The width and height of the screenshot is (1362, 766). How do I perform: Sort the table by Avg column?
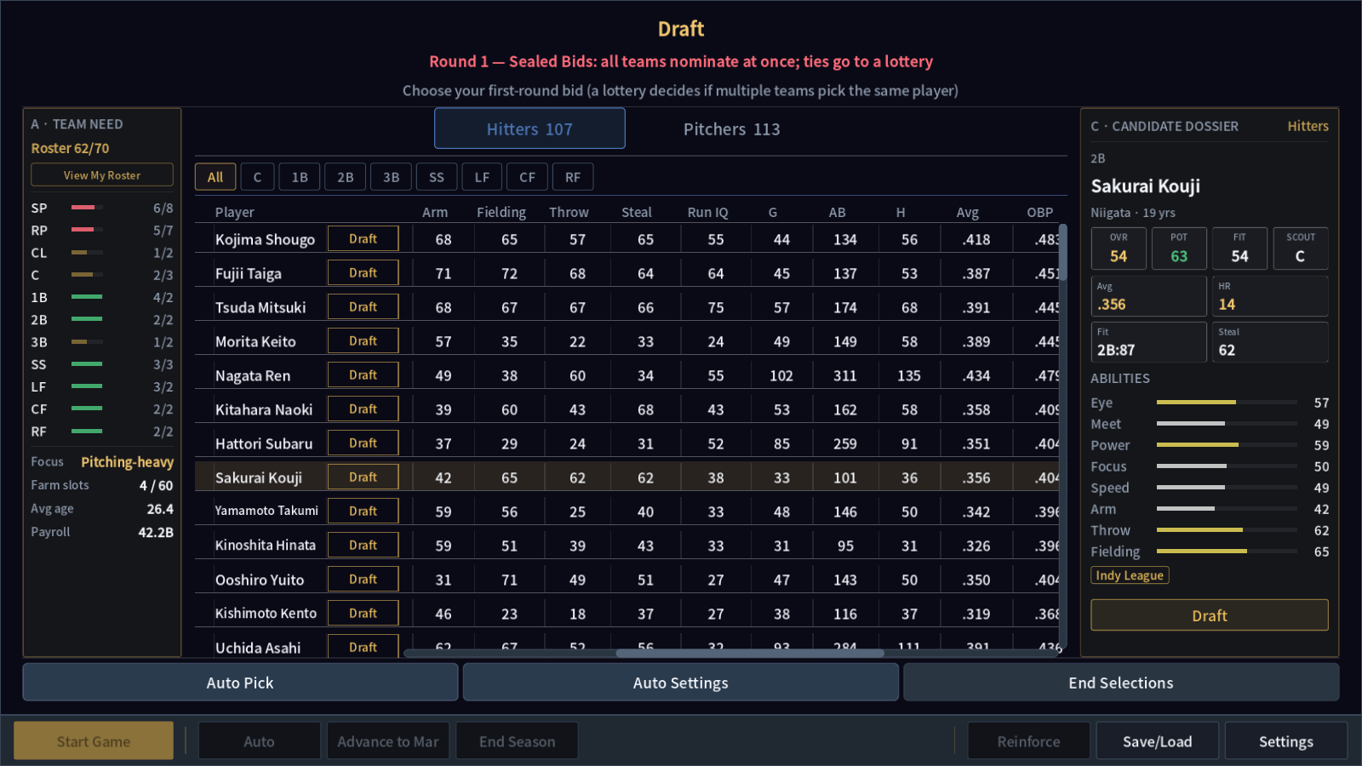click(967, 212)
